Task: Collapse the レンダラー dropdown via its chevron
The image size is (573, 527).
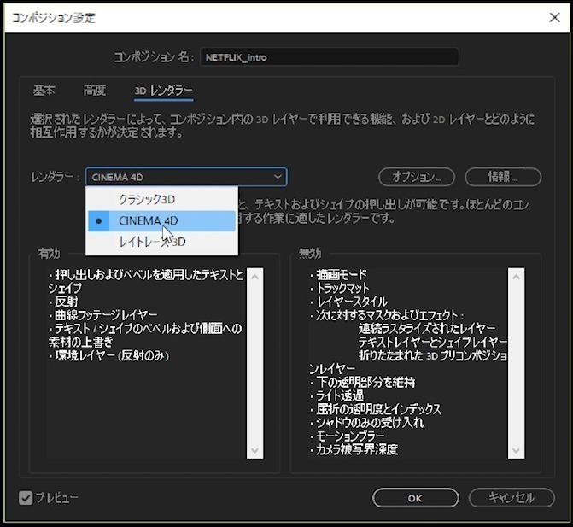Action: coord(278,177)
